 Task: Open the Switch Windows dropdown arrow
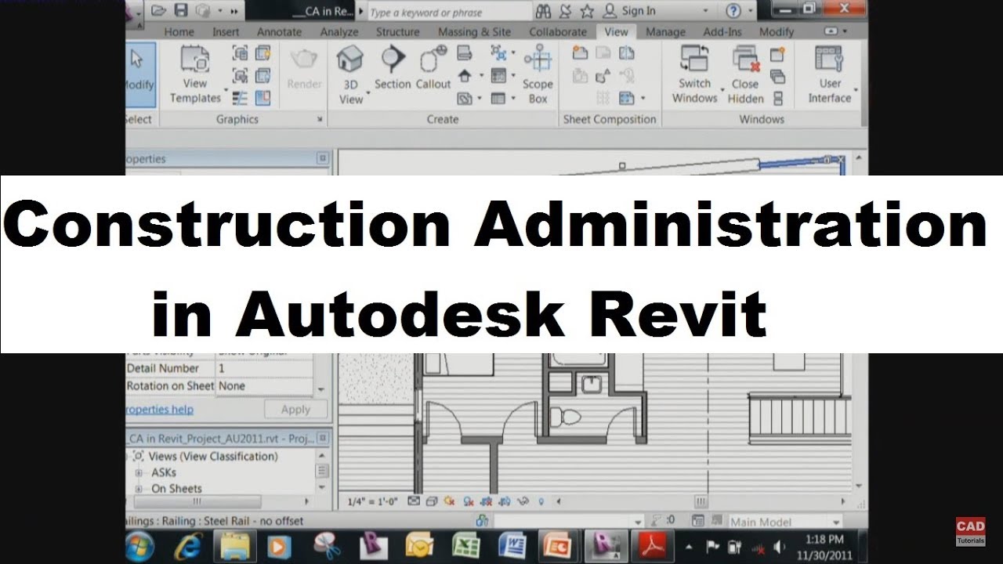click(x=721, y=90)
